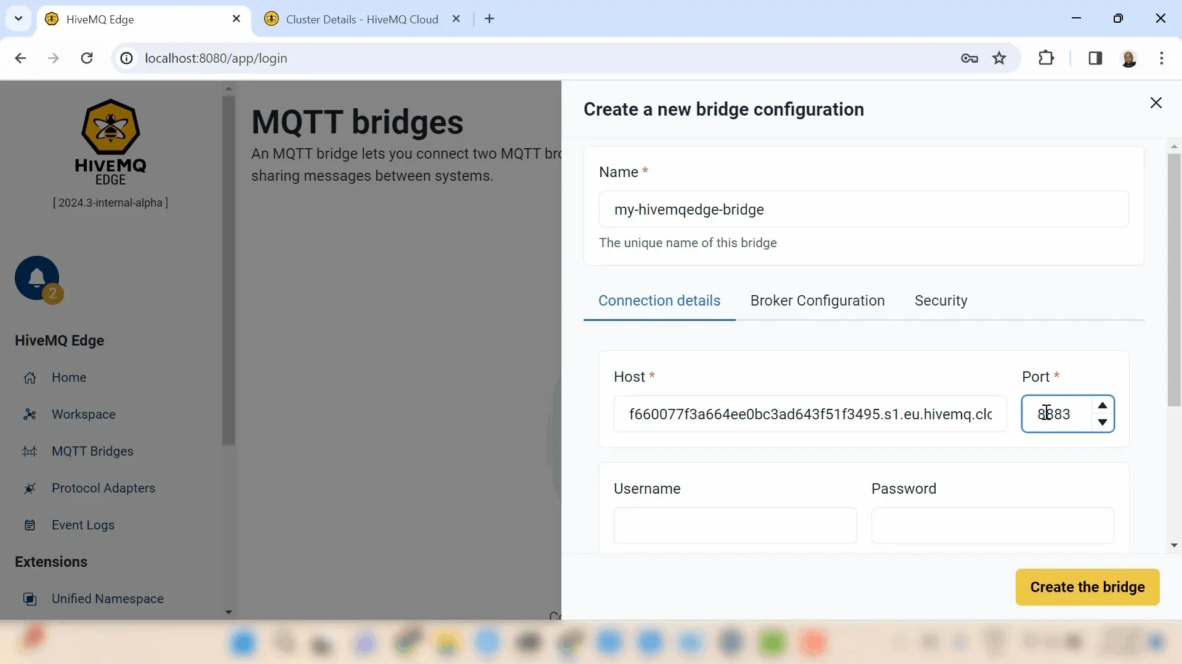1182x664 pixels.
Task: Expand the tab search dropdown
Action: pos(18,18)
